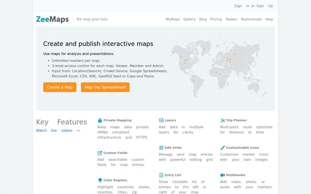Click the Layers stack icon
The width and height of the screenshot is (311, 194).
click(161, 120)
